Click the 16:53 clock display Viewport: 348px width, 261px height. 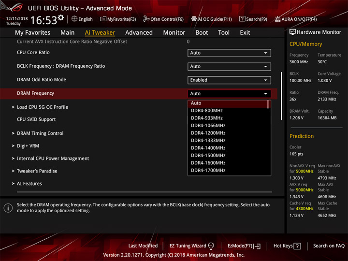pyautogui.click(x=43, y=20)
